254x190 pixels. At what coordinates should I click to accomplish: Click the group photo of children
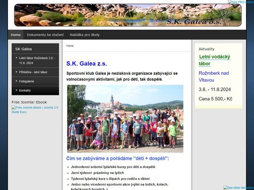[x=125, y=119]
